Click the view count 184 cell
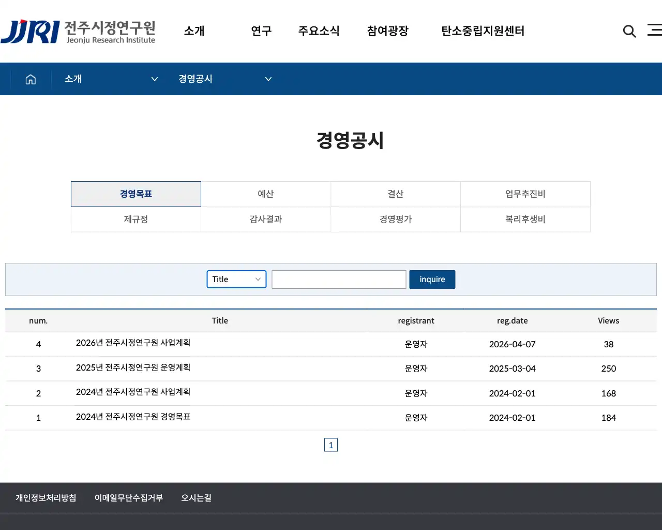The image size is (662, 530). (x=609, y=418)
